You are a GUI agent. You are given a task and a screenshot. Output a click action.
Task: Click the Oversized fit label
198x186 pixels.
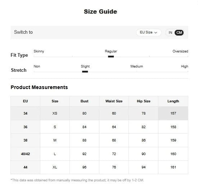tap(180, 51)
